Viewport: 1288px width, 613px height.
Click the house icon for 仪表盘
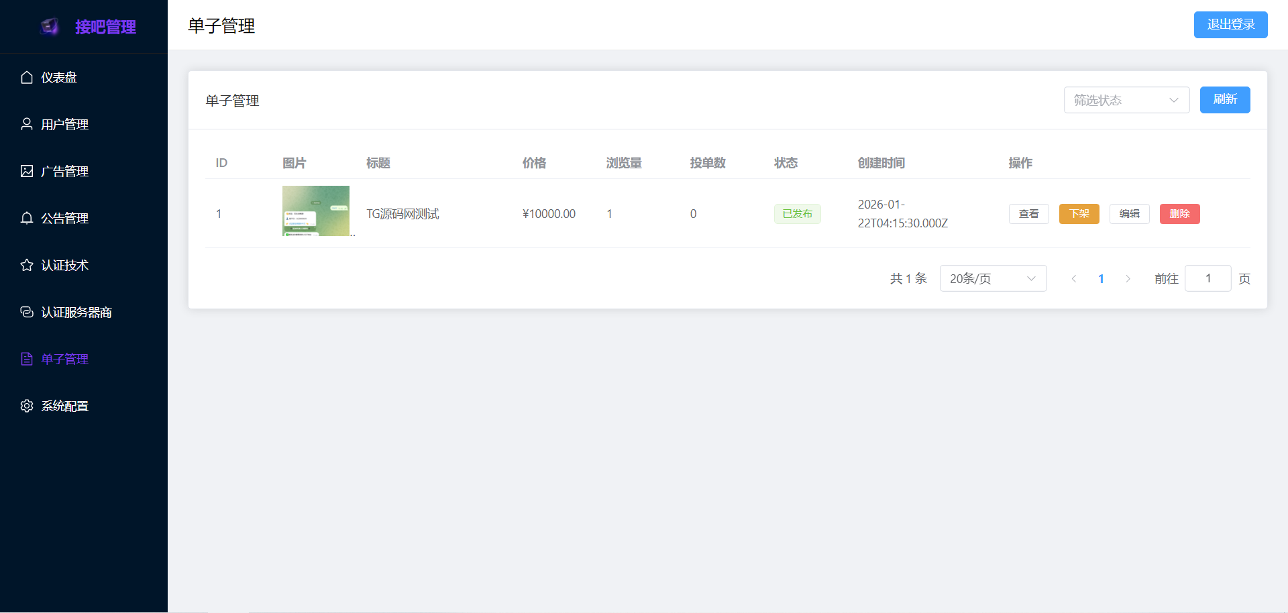coord(27,78)
